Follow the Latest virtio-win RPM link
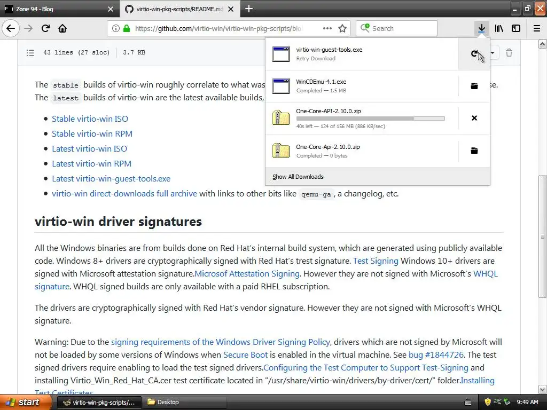Screen dimensions: 547x410 pos(91,164)
